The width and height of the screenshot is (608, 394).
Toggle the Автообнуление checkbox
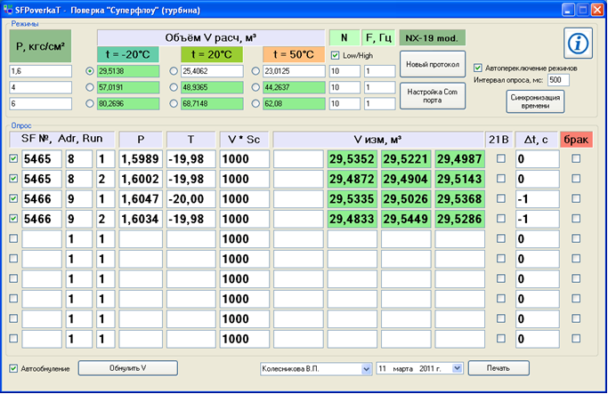point(13,368)
